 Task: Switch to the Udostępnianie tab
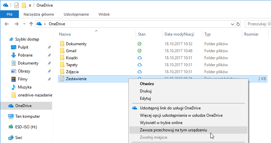[x=76, y=14]
